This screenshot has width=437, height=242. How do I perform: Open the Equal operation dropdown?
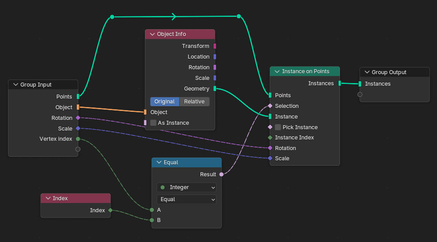point(186,199)
